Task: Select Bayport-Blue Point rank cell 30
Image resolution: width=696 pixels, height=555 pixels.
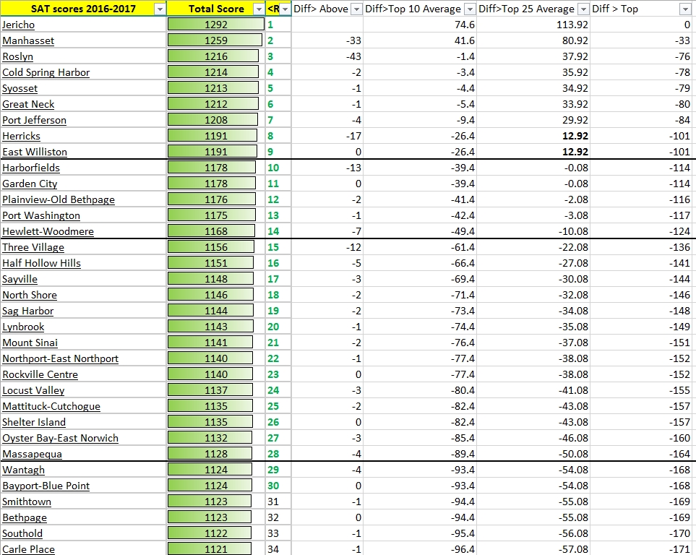Action: [x=278, y=486]
